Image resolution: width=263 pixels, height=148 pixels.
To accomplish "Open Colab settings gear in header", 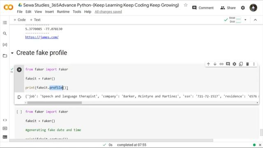I will coord(243,8).
